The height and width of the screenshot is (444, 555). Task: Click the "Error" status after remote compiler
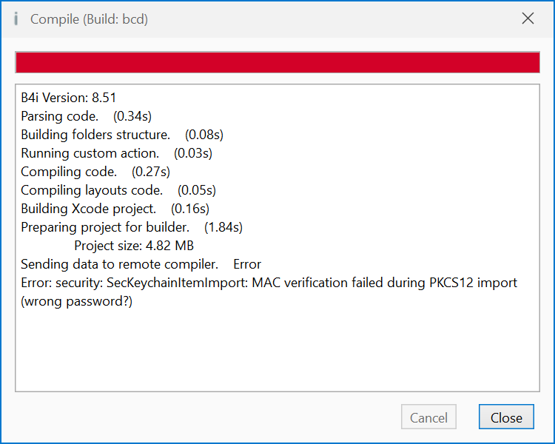point(247,264)
